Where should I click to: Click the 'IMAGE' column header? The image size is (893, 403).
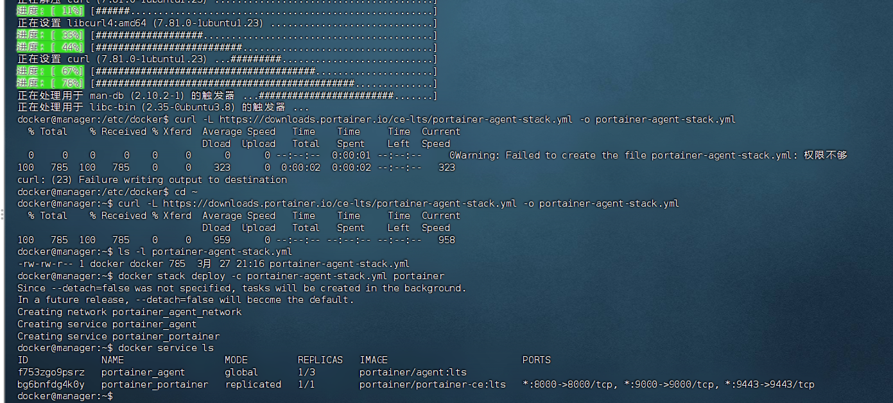click(x=374, y=360)
